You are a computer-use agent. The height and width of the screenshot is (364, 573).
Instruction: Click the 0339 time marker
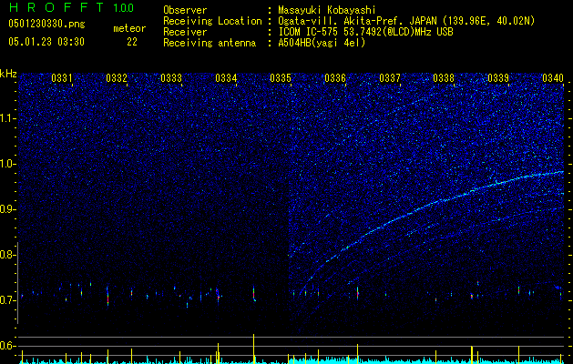(498, 77)
